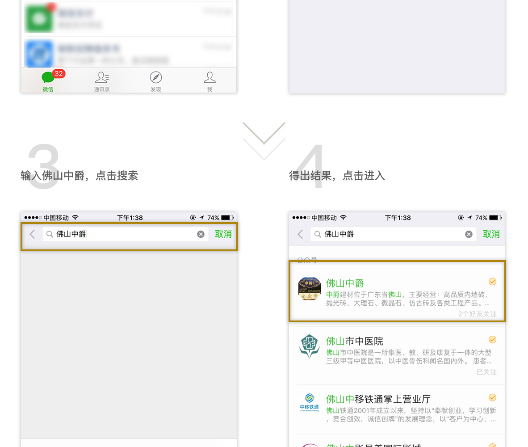
Task: Tap back arrow in step 3 search bar
Action: (x=32, y=234)
